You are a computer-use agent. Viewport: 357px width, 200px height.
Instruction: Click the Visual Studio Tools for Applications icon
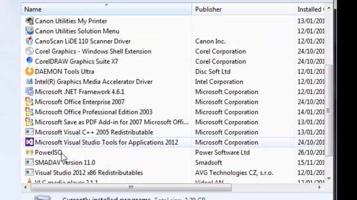point(30,142)
